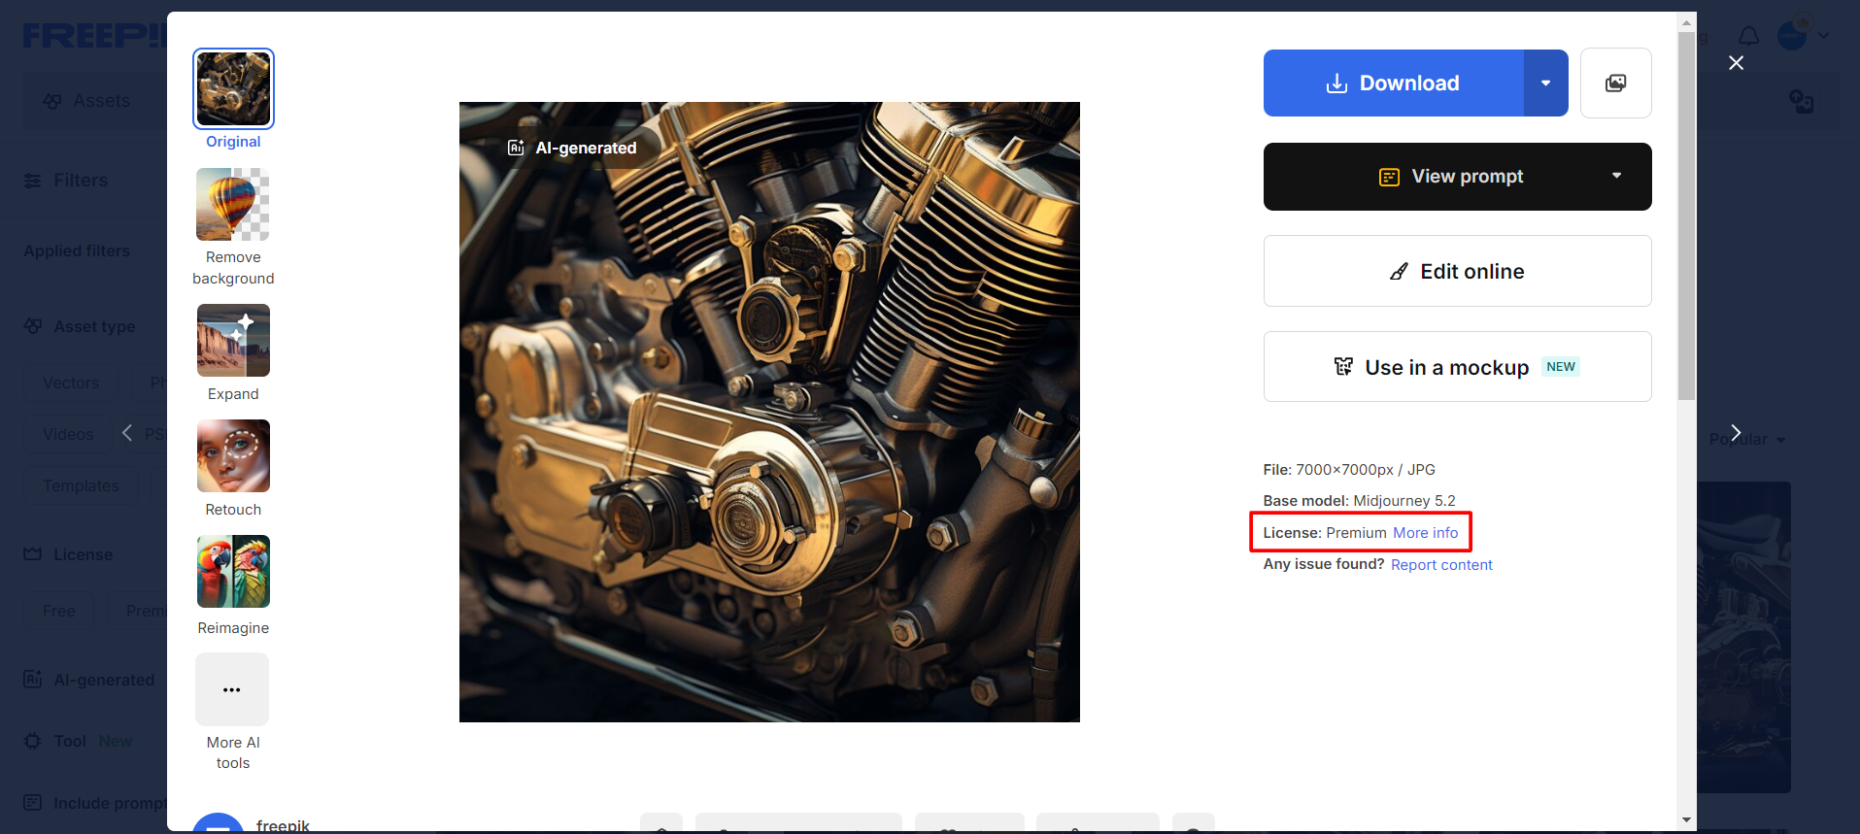Choose the Remove background tool

(x=233, y=205)
